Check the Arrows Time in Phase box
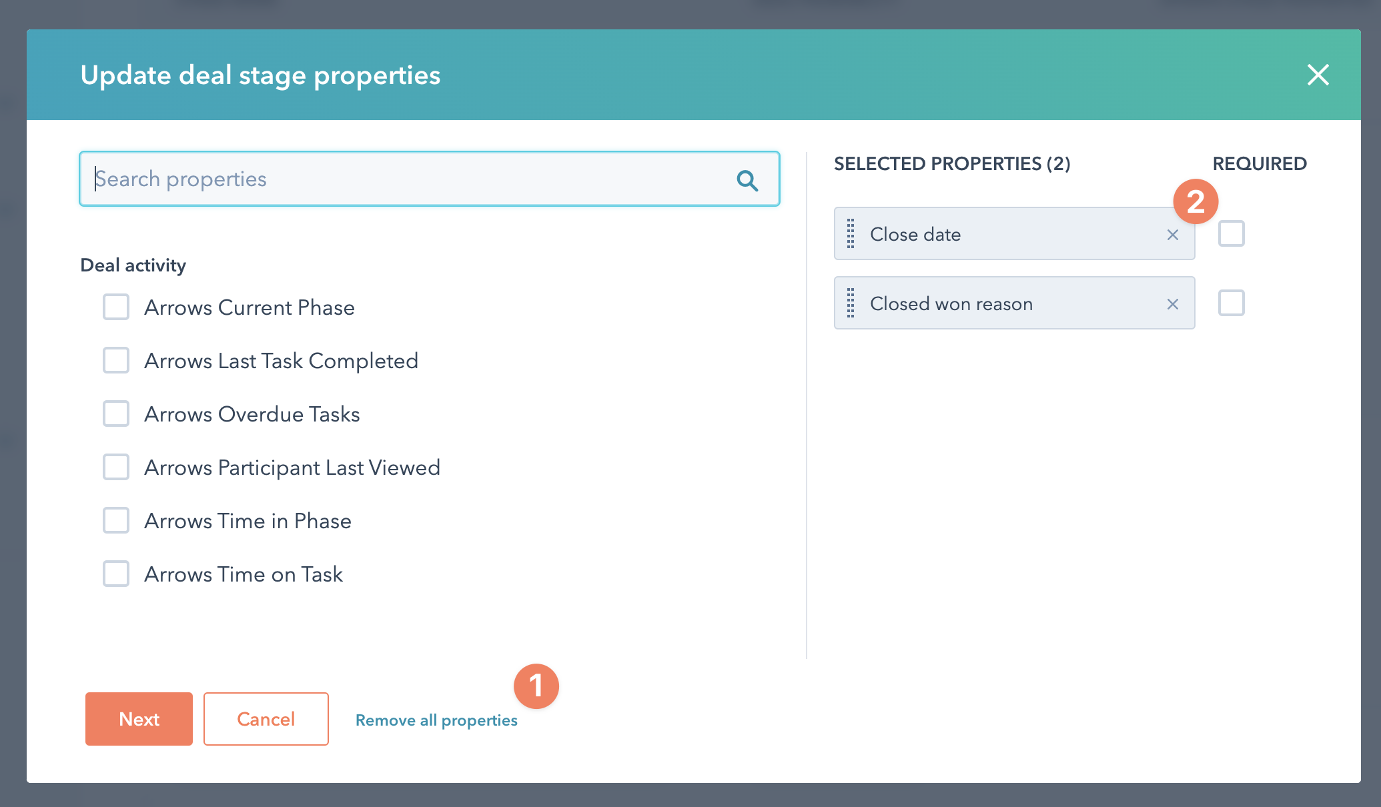 pyautogui.click(x=116, y=521)
